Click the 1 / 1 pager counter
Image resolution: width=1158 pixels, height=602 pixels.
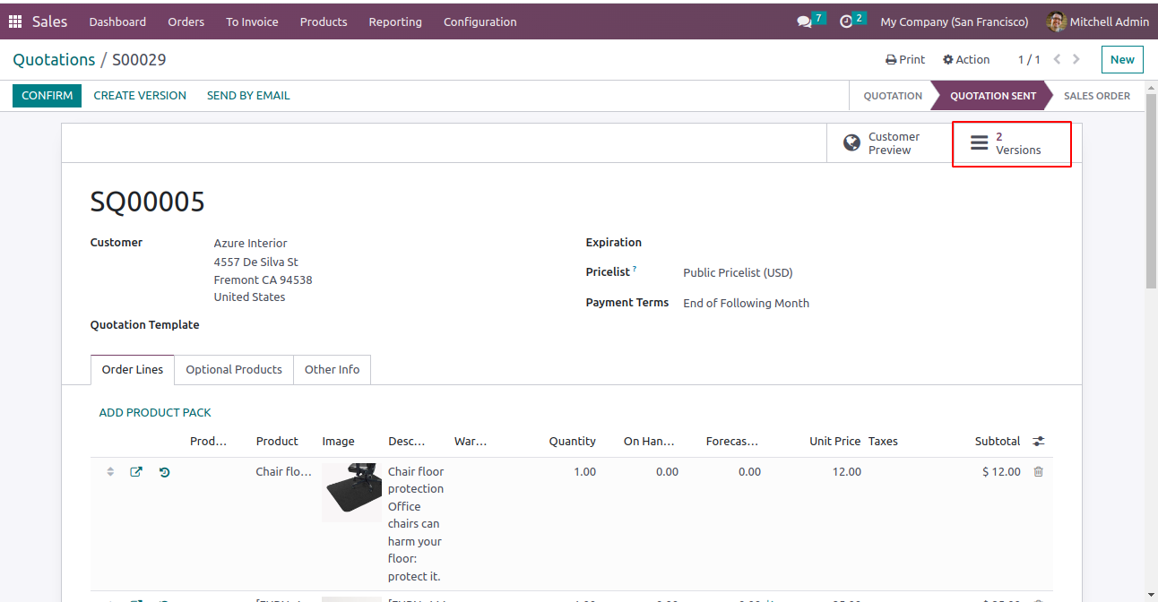[x=1029, y=60]
